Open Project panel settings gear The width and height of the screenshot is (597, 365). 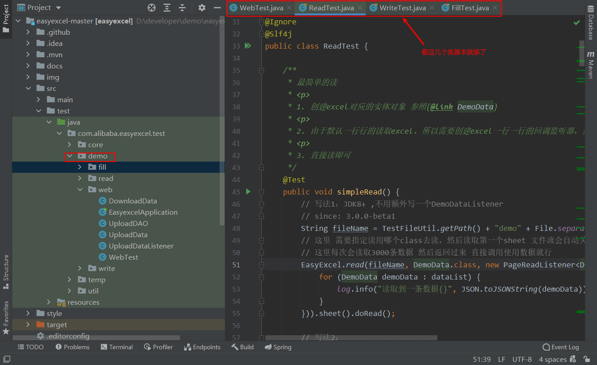pyautogui.click(x=202, y=8)
